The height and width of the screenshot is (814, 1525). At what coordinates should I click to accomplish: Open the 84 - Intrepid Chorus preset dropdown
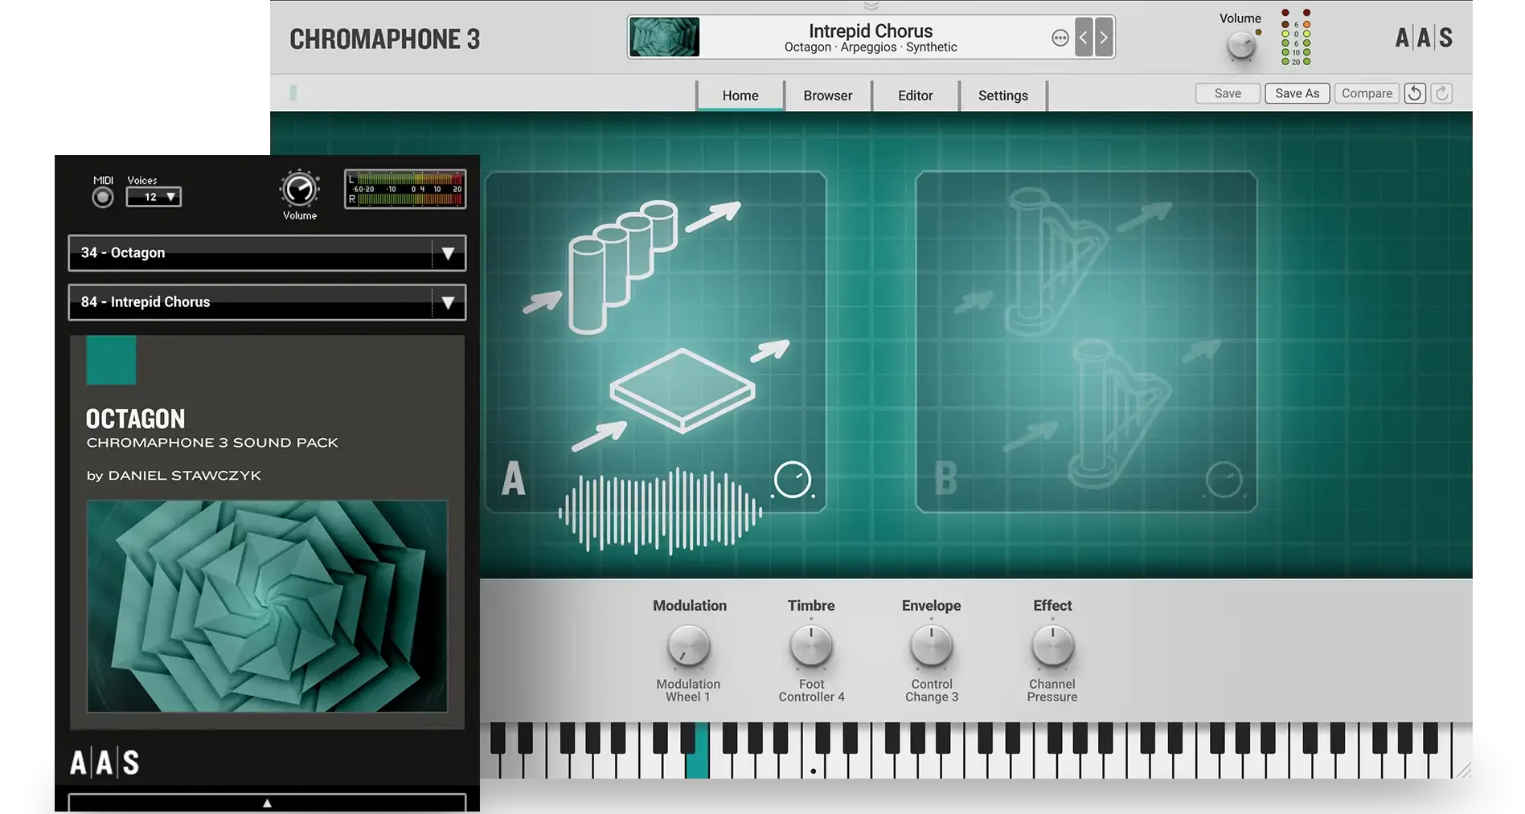pos(267,302)
